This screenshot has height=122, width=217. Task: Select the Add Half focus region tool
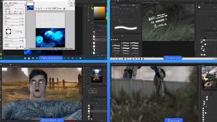pos(20,12)
